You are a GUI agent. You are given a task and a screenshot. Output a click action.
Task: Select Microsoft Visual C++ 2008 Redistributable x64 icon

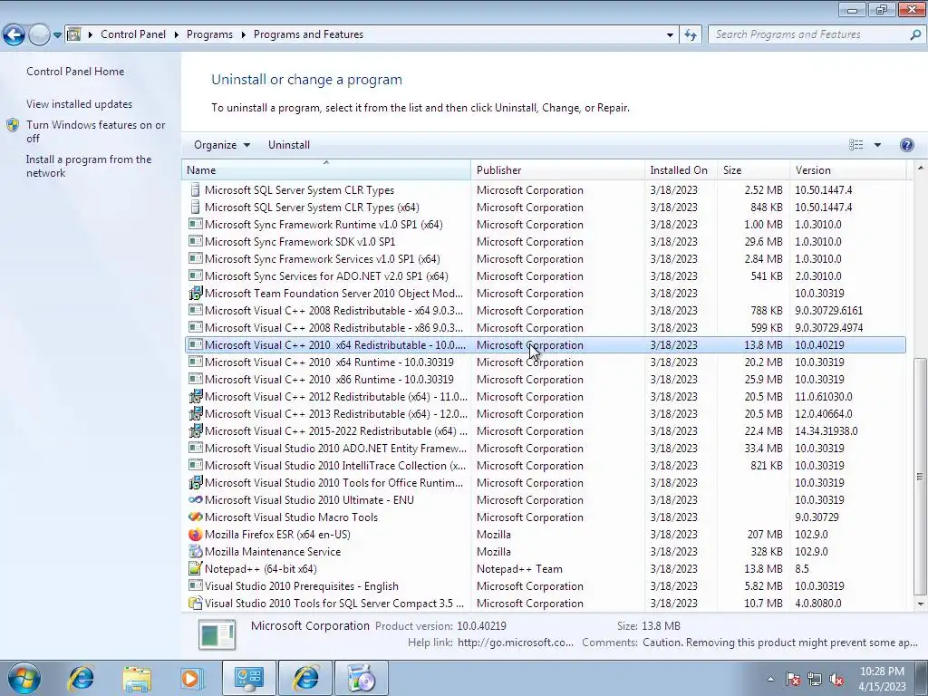pyautogui.click(x=195, y=310)
